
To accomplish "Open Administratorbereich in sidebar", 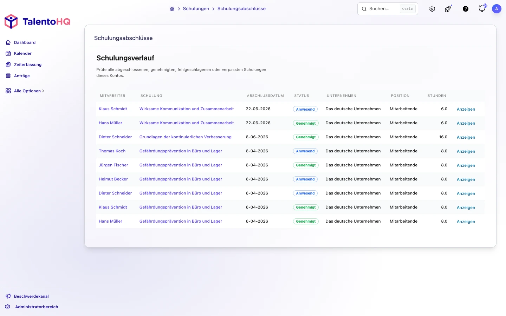I will pyautogui.click(x=37, y=307).
